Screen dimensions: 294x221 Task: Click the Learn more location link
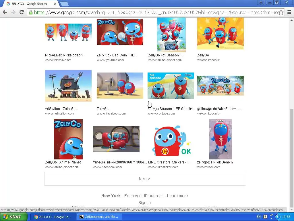(177, 196)
